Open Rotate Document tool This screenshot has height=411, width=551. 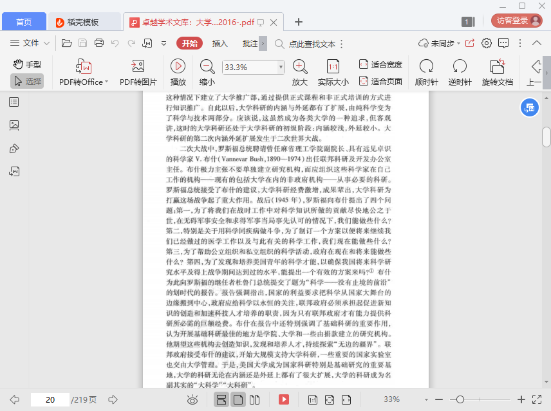pyautogui.click(x=497, y=73)
